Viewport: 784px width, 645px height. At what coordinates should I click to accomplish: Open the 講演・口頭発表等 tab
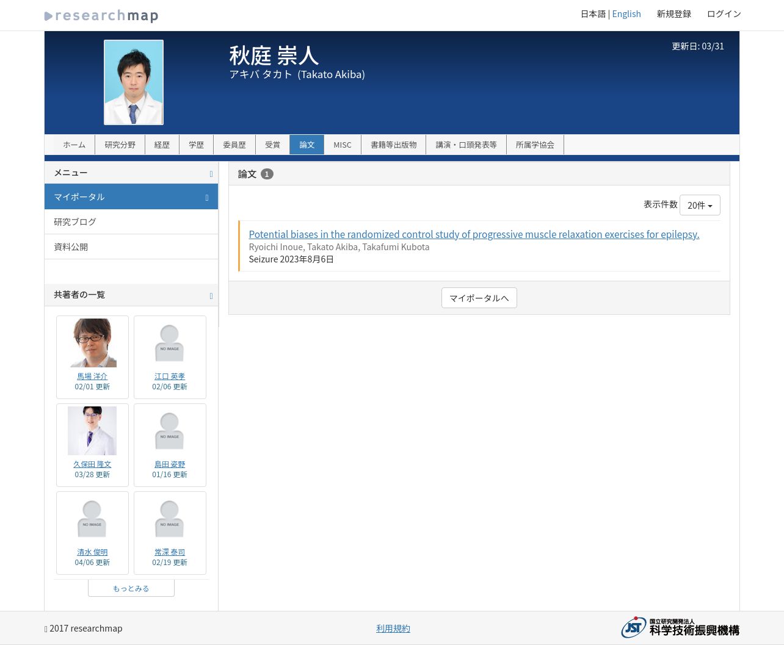pos(466,145)
